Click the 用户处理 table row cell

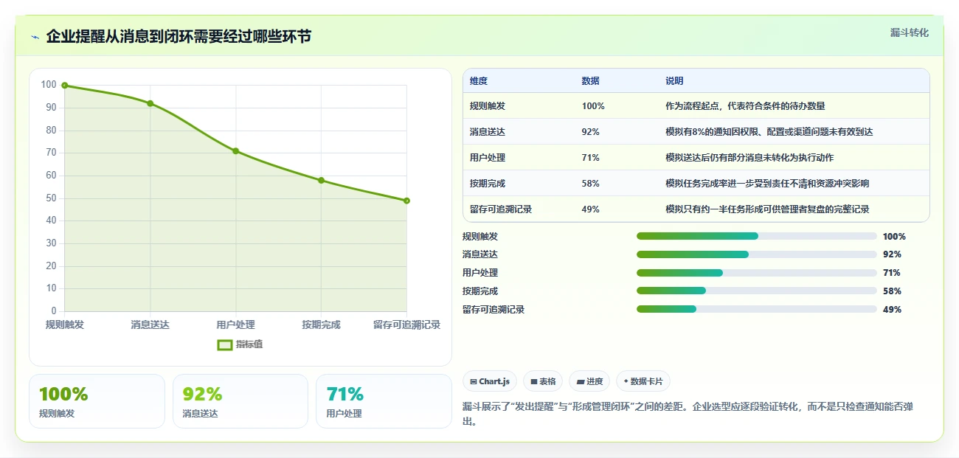[x=488, y=158]
